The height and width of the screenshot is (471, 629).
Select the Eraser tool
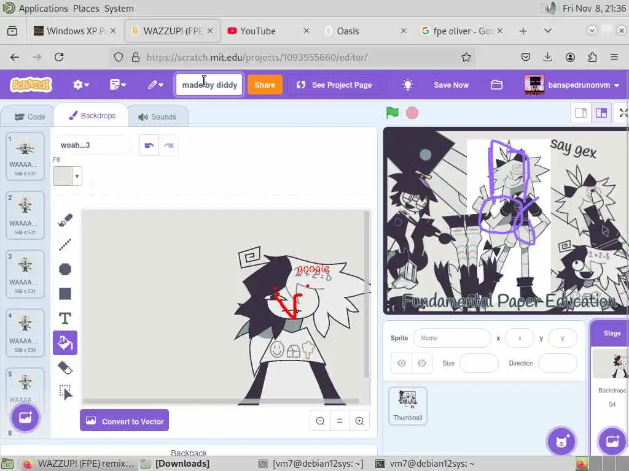point(65,368)
